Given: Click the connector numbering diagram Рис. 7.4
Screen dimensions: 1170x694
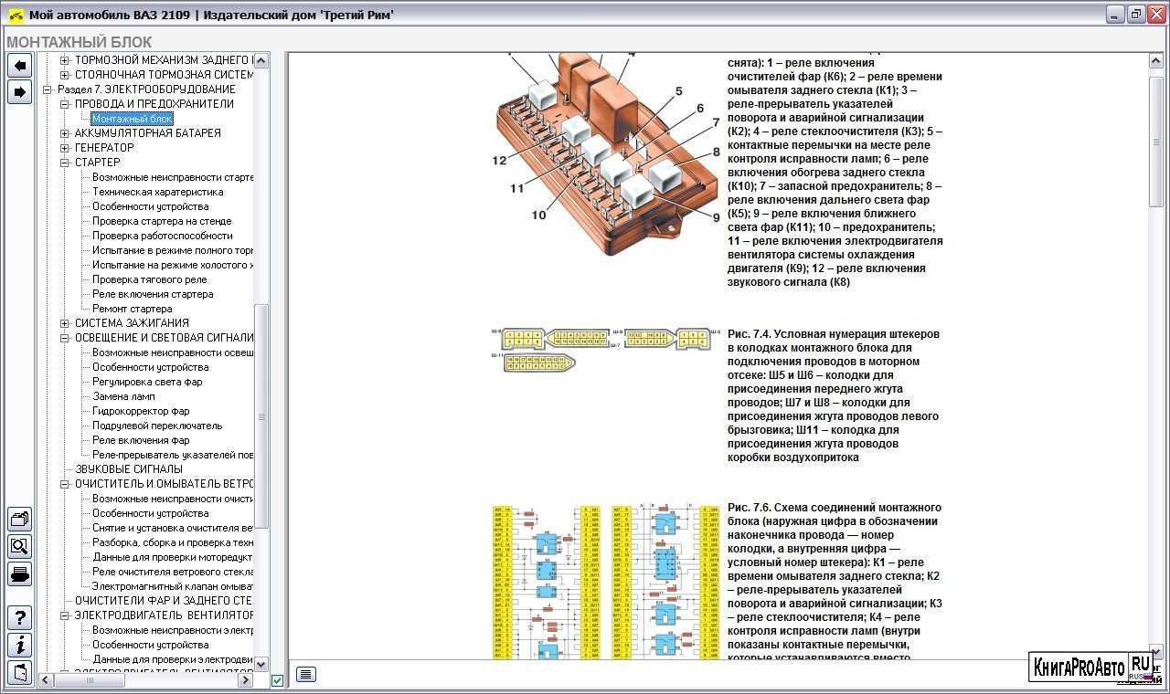Looking at the screenshot, I should tap(607, 350).
